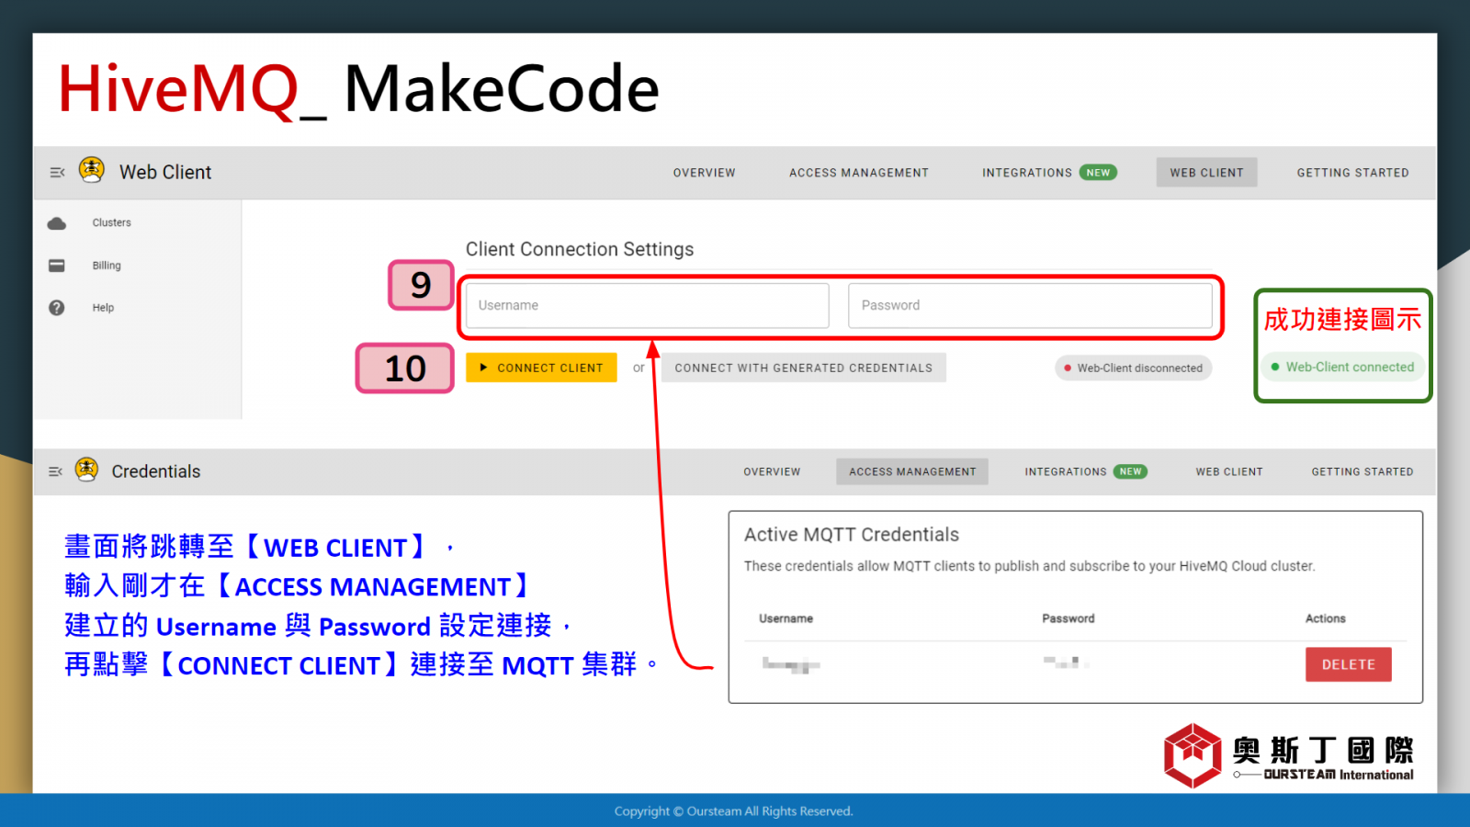Click the HiveMQ bee logo beside Web Client
The width and height of the screenshot is (1470, 827).
[x=92, y=170]
